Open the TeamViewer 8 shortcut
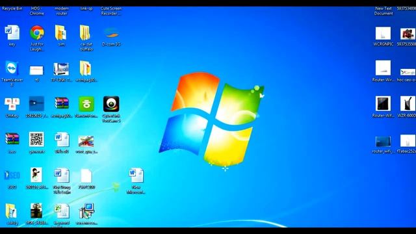The height and width of the screenshot is (234, 416). click(x=12, y=68)
